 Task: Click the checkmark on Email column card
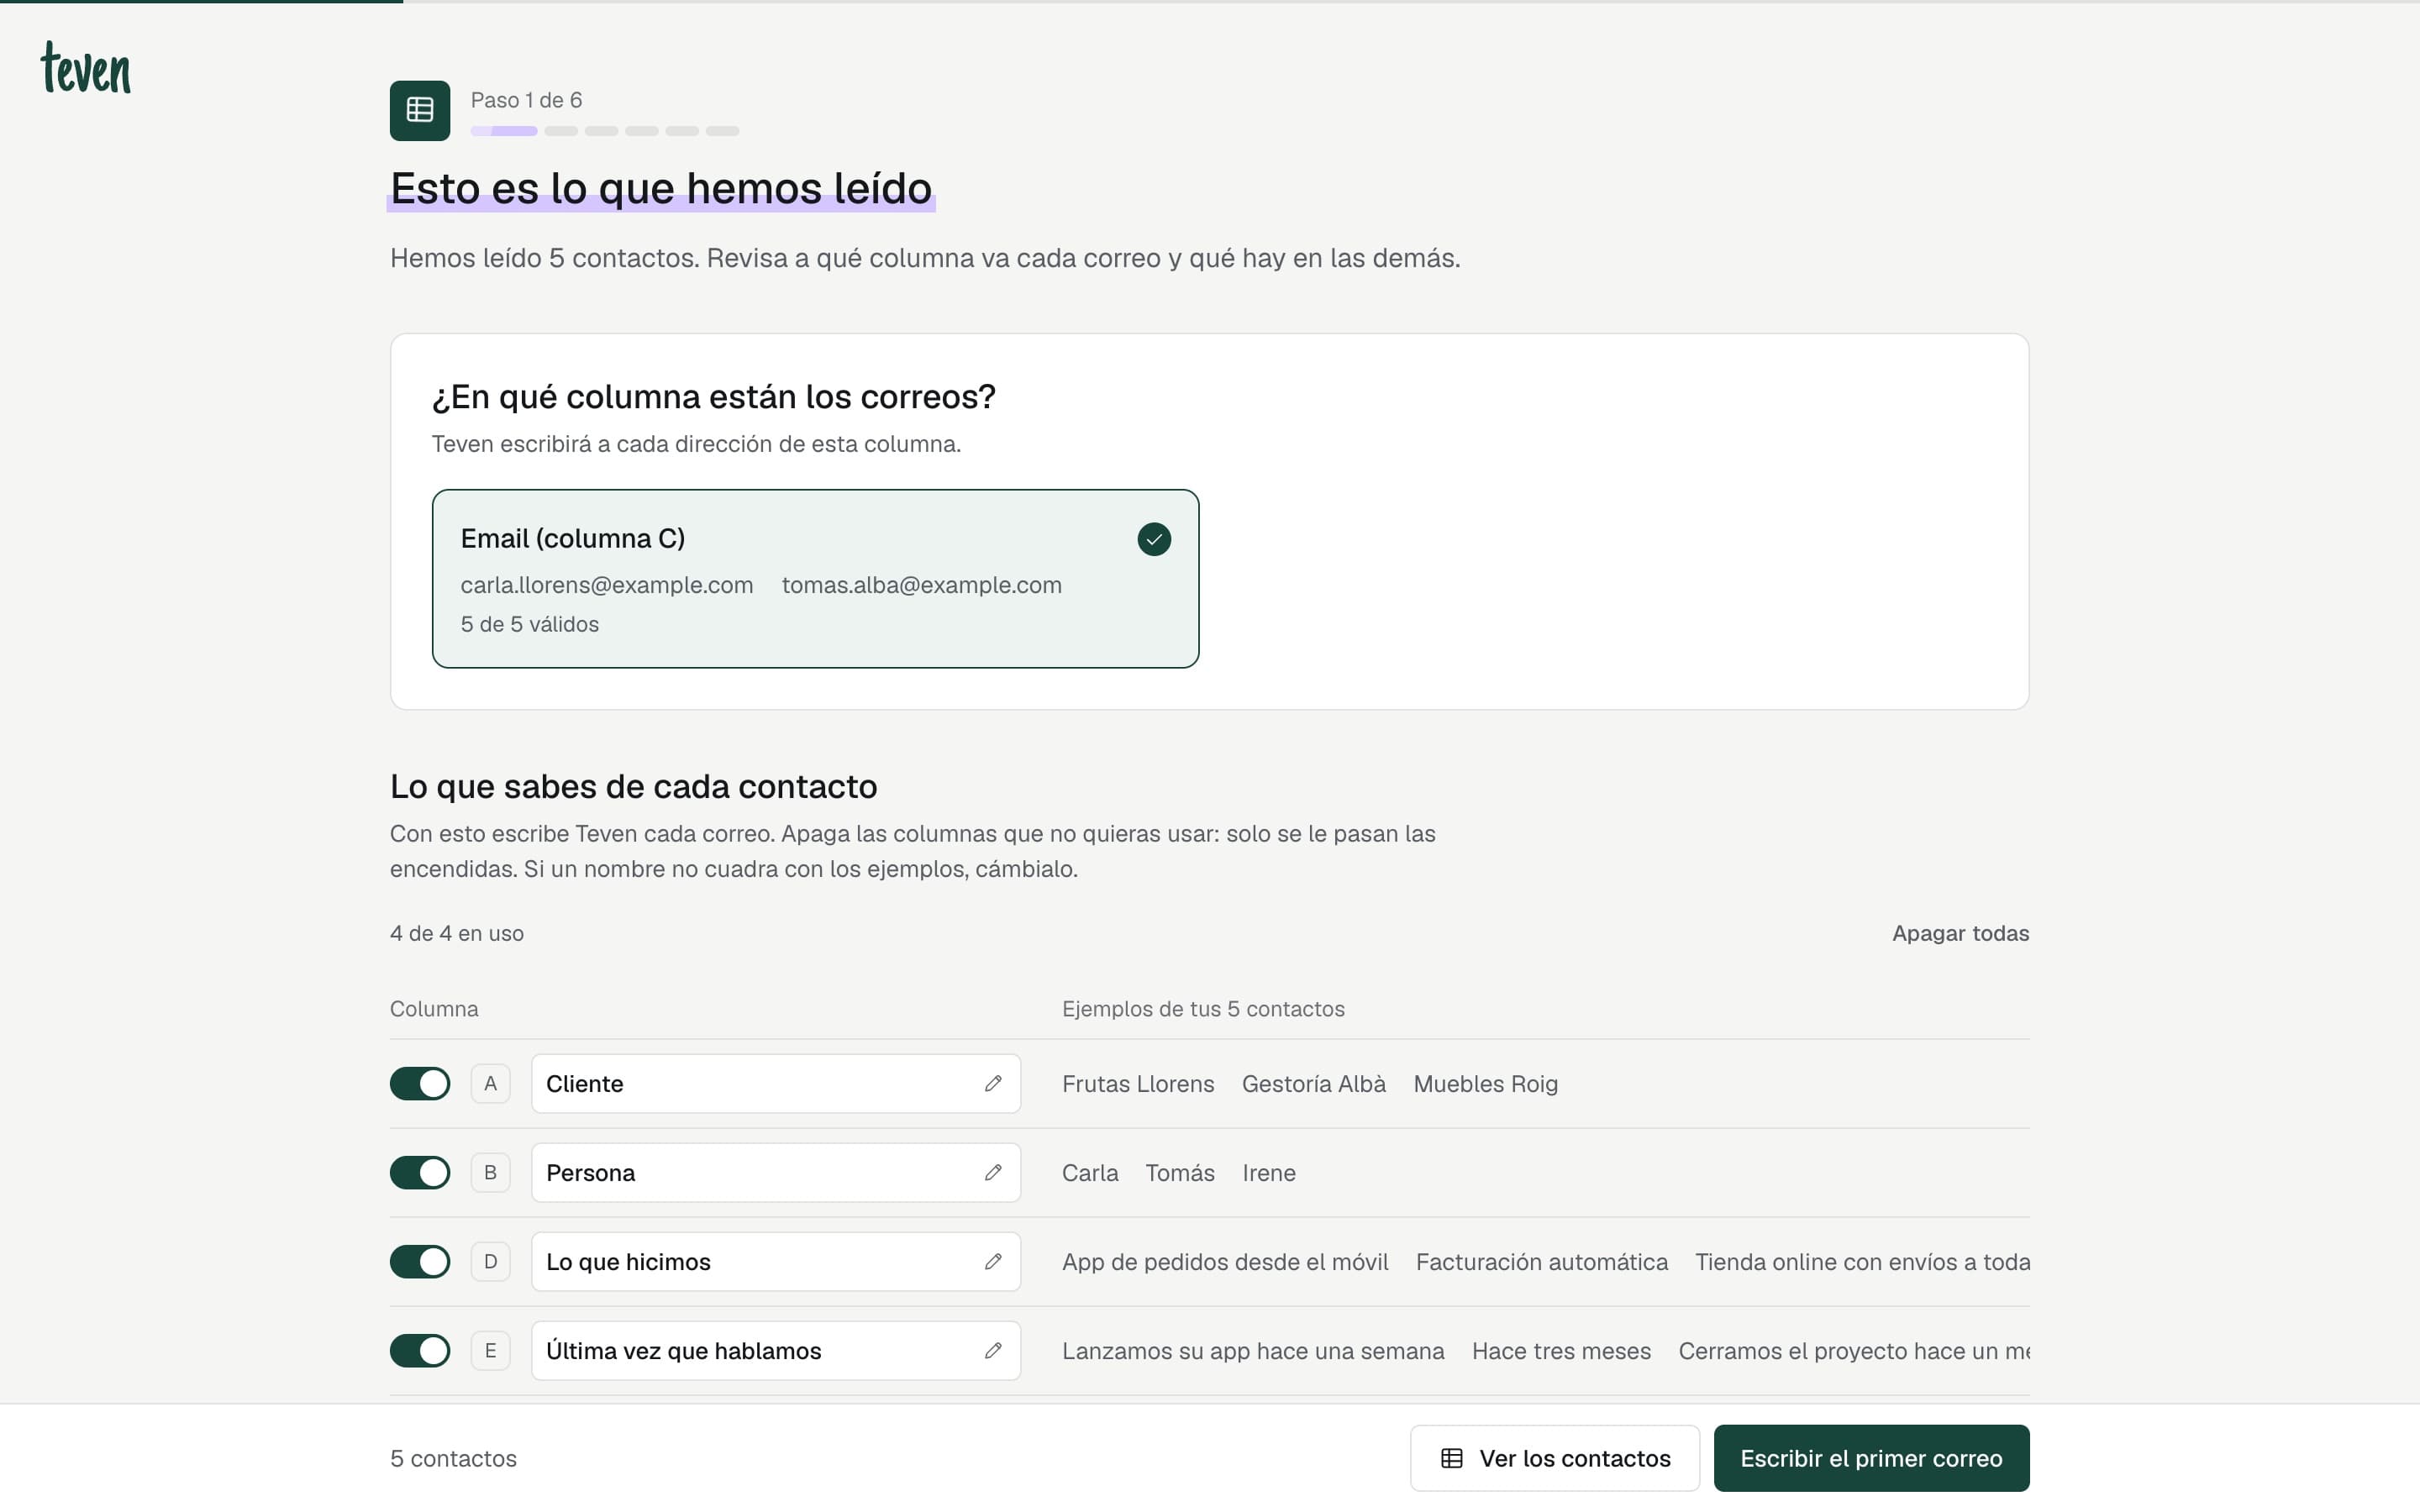tap(1154, 539)
